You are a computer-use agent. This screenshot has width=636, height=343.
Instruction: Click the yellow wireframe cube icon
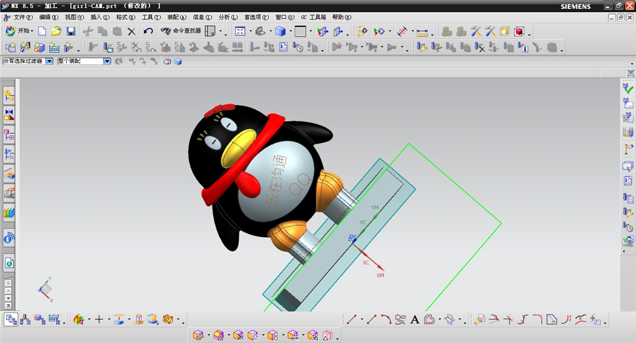coord(505,32)
